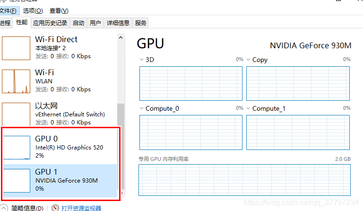Viewport: 363px width, 211px height.
Task: Open the 选项(O) menu
Action: [33, 11]
